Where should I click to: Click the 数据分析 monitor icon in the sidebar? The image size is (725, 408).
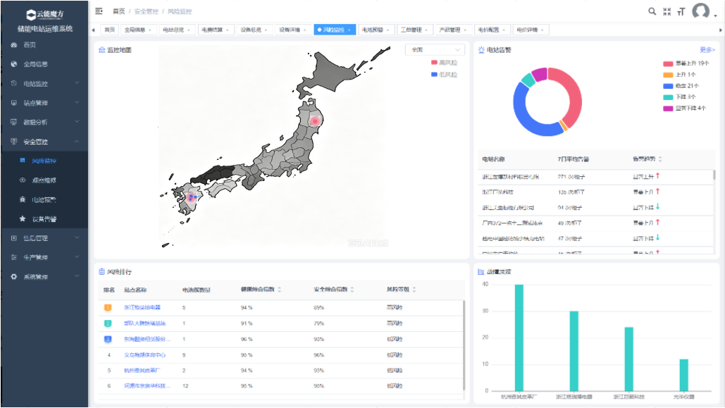[14, 122]
